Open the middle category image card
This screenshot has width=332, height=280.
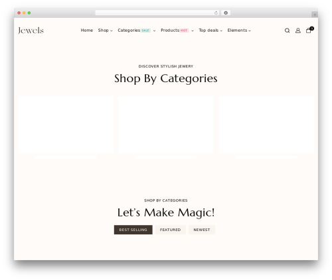point(166,124)
